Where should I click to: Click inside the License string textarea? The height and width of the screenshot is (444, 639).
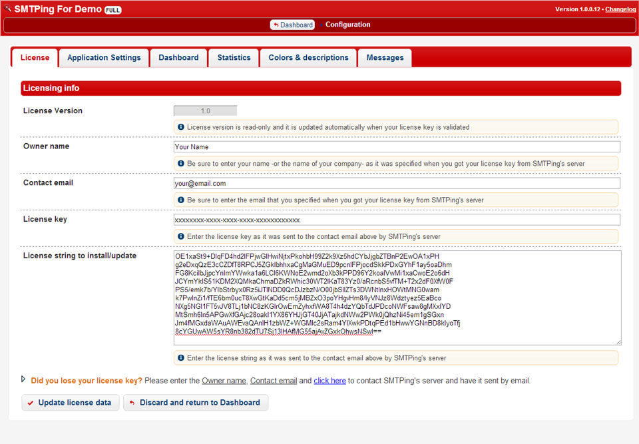(397, 298)
